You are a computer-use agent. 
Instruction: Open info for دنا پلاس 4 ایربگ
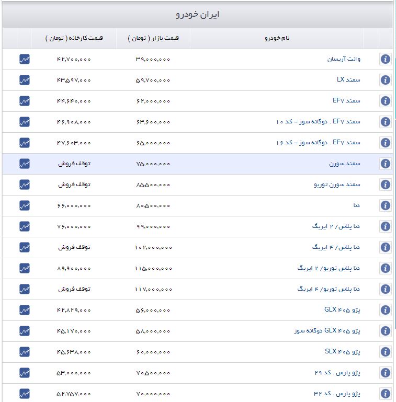click(385, 247)
